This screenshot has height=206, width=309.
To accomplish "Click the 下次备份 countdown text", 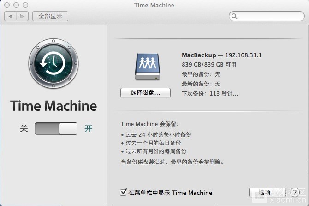I will pyautogui.click(x=210, y=93).
